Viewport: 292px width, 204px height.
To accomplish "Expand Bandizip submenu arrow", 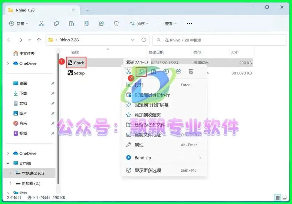I will pyautogui.click(x=200, y=158).
